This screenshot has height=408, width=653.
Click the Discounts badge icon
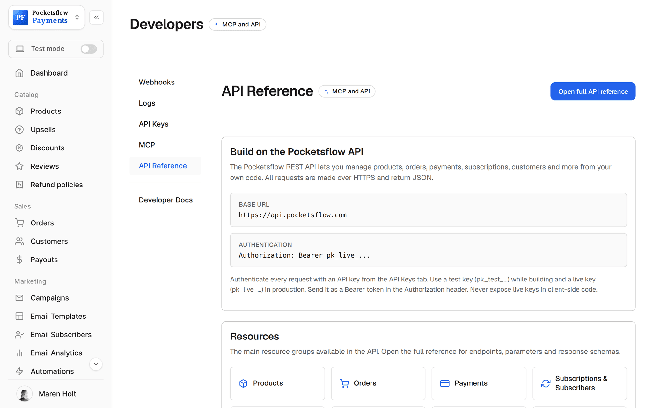tap(19, 148)
